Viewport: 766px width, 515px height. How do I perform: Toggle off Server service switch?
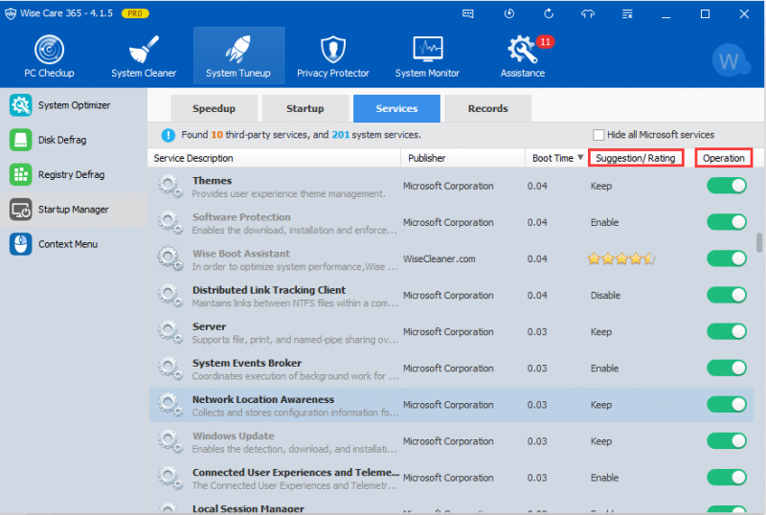(x=727, y=332)
